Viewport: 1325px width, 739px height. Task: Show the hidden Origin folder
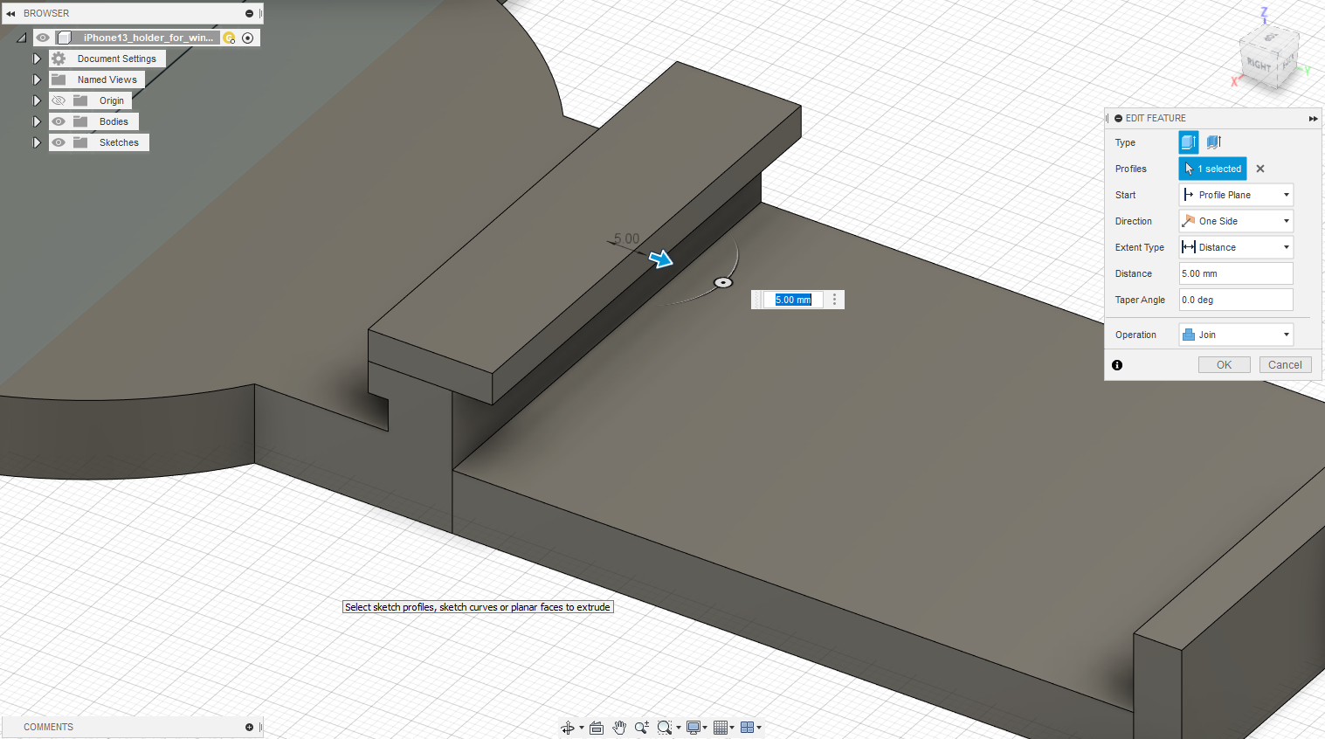click(59, 100)
